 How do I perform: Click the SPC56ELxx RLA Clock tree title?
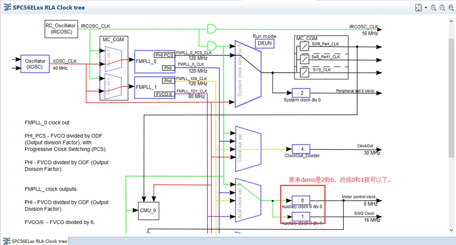click(49, 8)
